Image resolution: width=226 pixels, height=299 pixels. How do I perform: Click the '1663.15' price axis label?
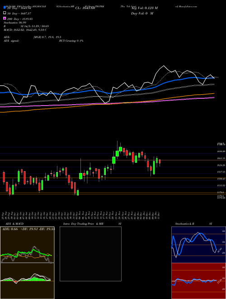pyautogui.click(x=221, y=158)
